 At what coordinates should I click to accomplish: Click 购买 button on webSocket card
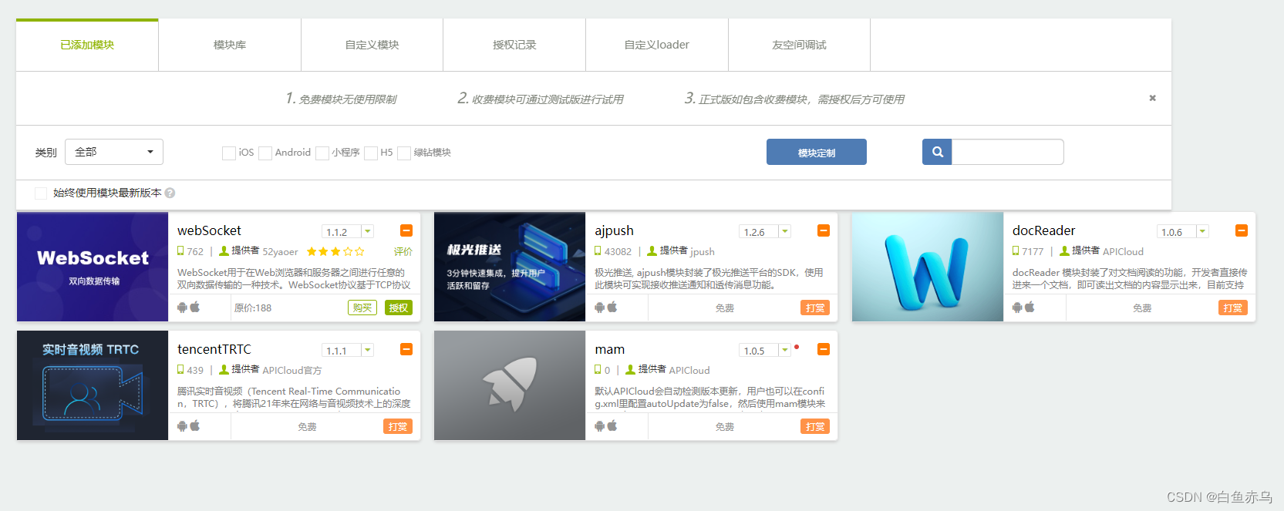362,308
